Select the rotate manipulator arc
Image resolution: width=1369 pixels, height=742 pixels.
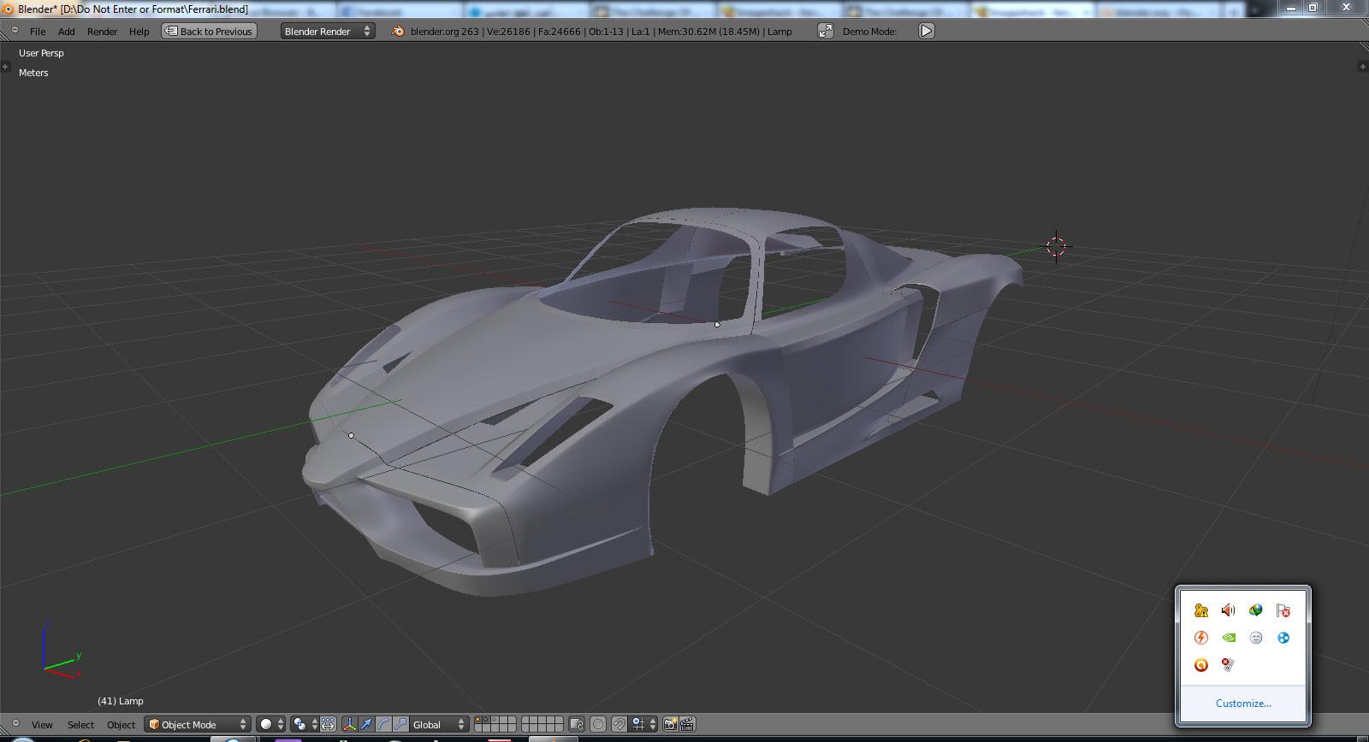pyautogui.click(x=383, y=724)
